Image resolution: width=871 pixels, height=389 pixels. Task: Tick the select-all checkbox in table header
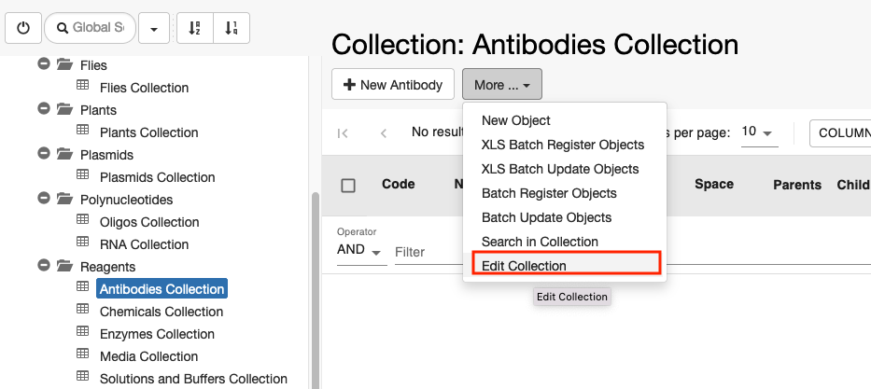(x=348, y=186)
